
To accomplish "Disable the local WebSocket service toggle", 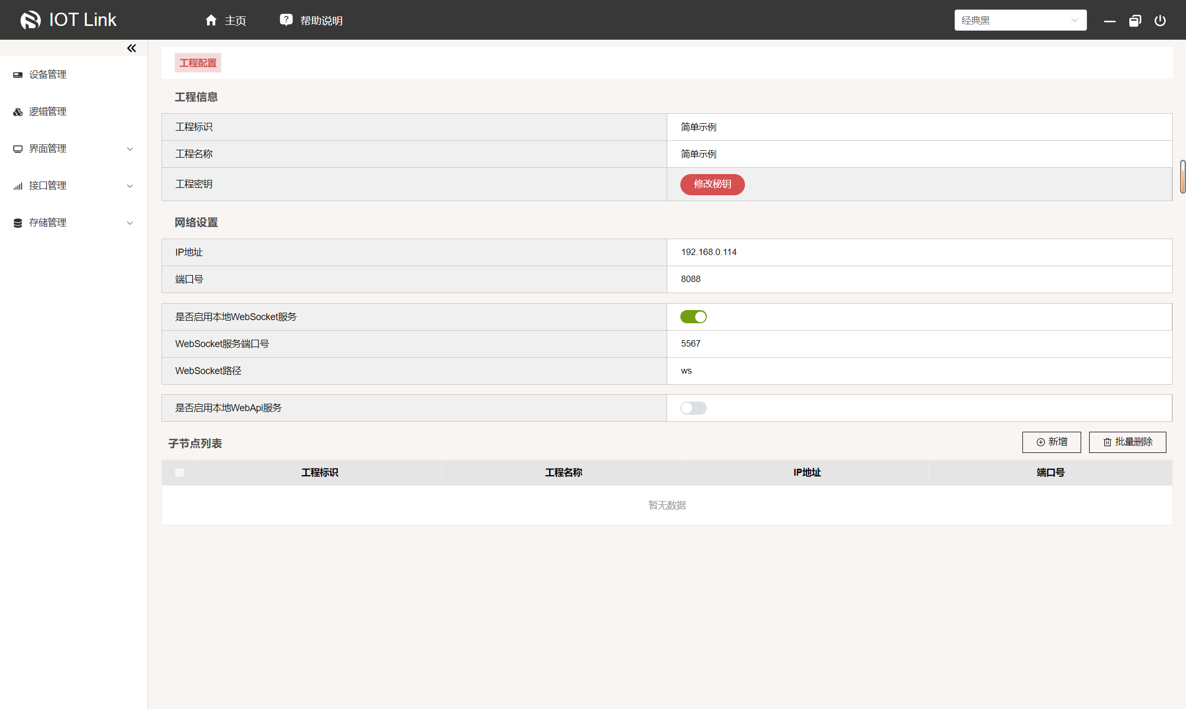I will [x=694, y=317].
